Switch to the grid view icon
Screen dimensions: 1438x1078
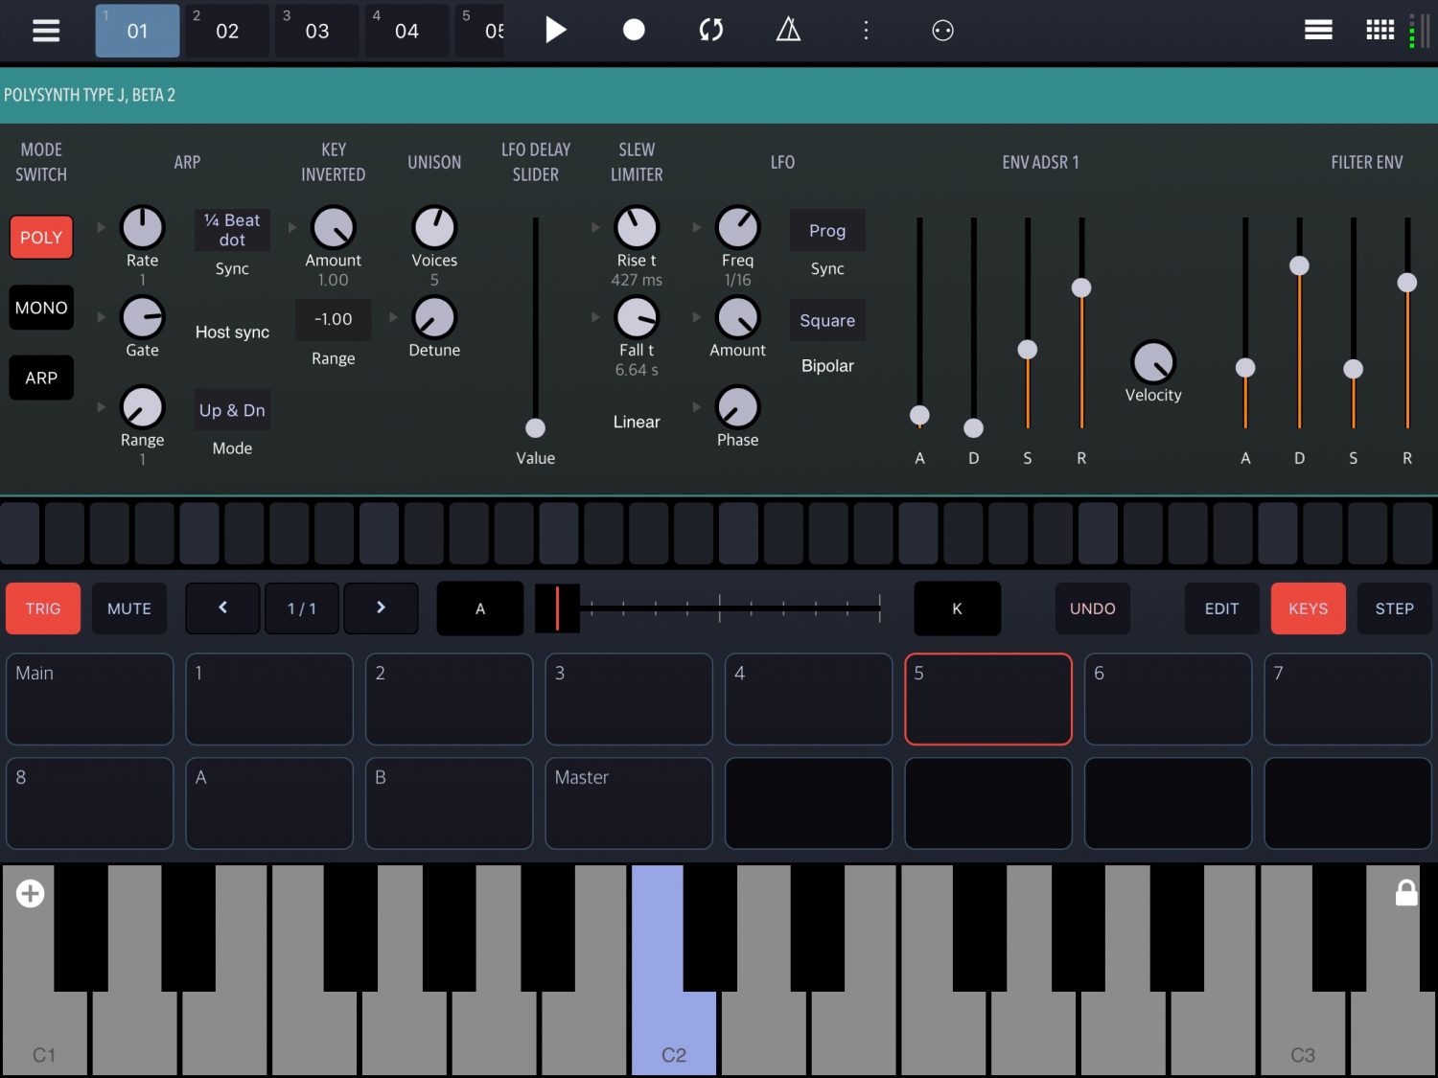[x=1380, y=31]
